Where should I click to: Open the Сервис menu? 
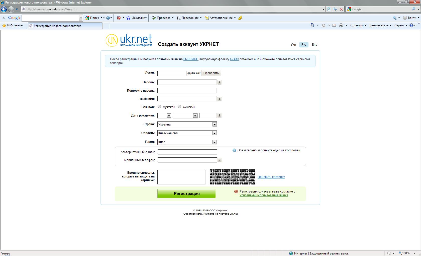(x=401, y=25)
